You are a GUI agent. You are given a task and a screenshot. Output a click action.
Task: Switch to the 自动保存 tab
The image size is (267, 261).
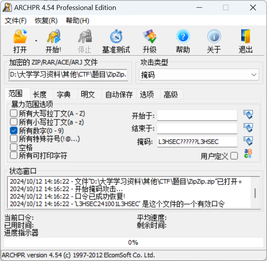[119, 94]
